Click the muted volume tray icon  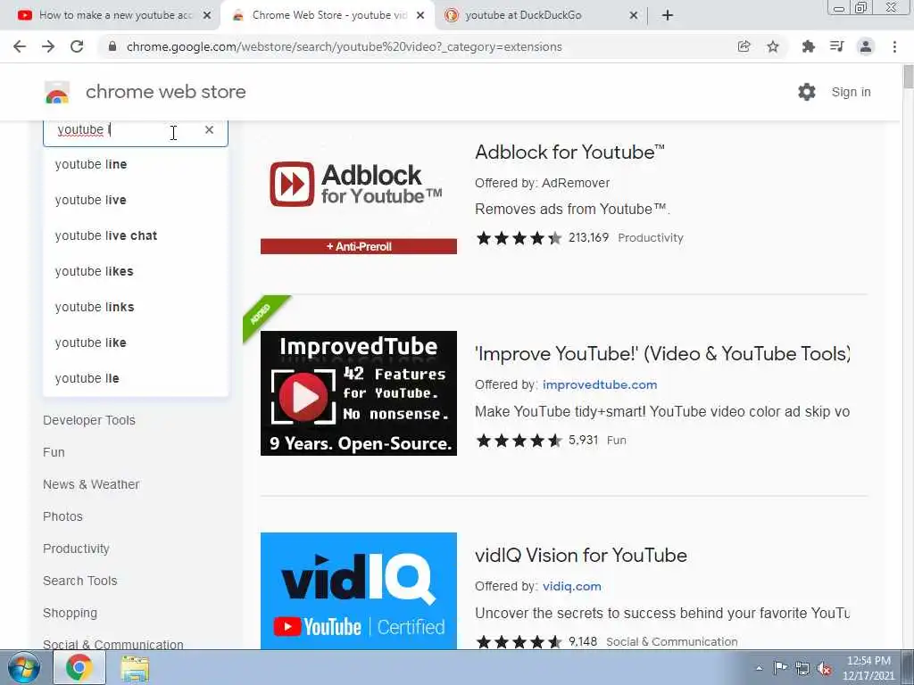824,668
